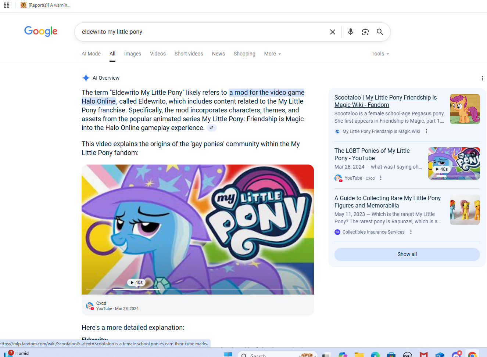Switch to the Images tab
Image resolution: width=487 pixels, height=357 pixels.
point(133,54)
